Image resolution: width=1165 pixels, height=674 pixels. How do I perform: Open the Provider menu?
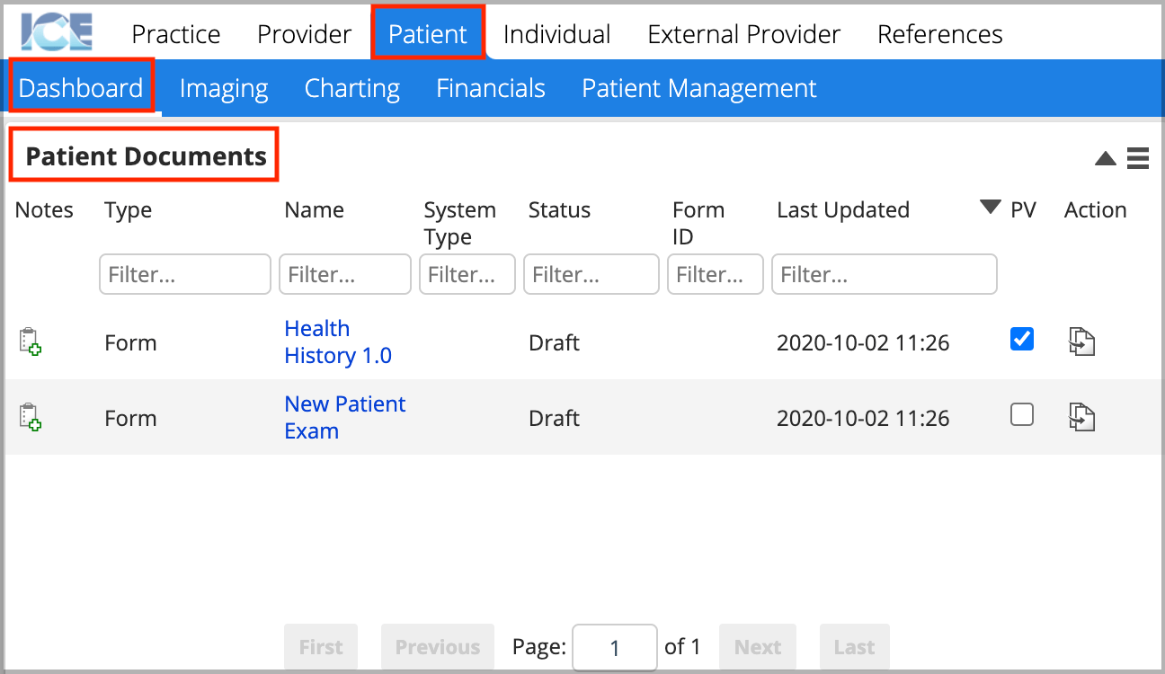(x=304, y=34)
